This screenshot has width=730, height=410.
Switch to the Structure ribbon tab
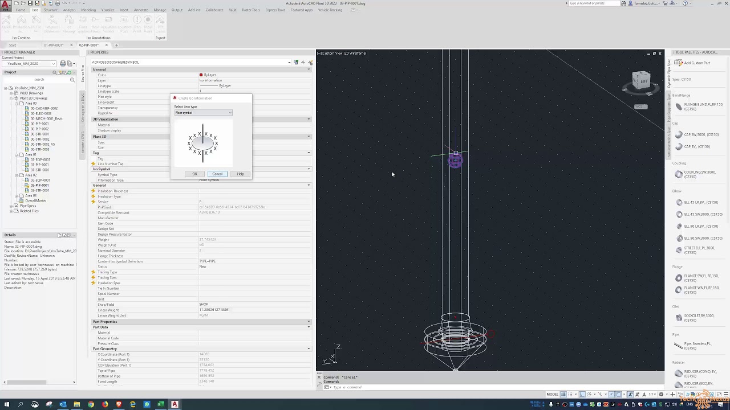click(51, 10)
